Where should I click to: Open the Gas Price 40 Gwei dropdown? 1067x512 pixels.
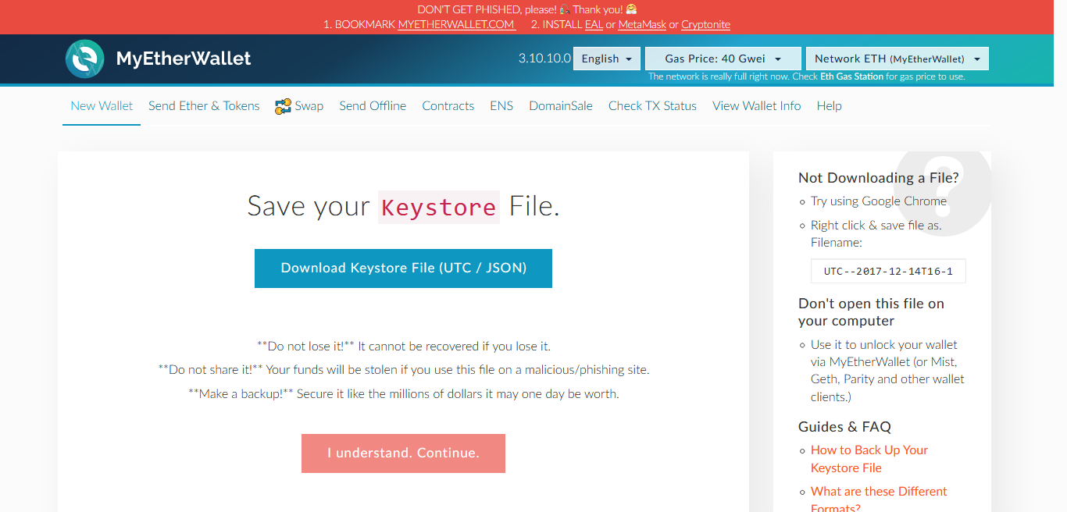(723, 59)
